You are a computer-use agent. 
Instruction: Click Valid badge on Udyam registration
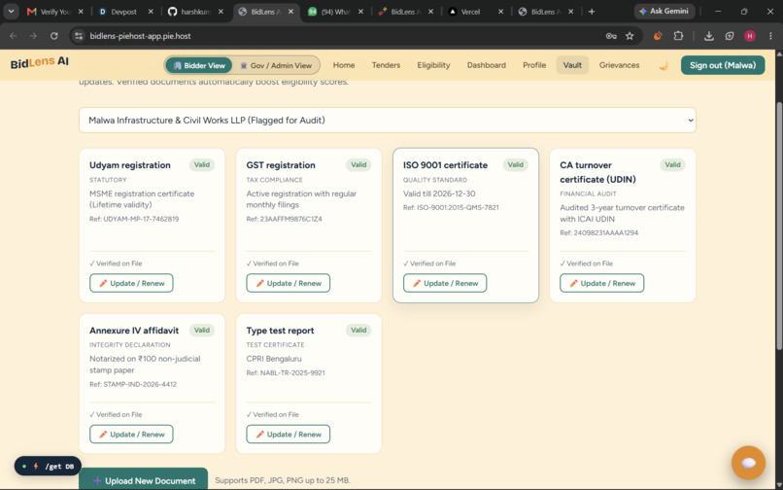coord(202,164)
